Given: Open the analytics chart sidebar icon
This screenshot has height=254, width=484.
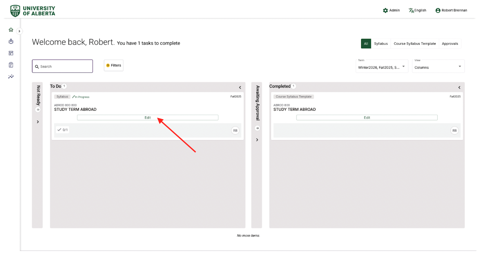Looking at the screenshot, I should tap(11, 76).
